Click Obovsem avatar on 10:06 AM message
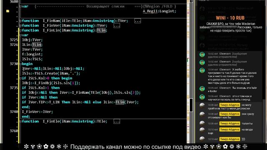This screenshot has height=150, width=267. click(202, 97)
